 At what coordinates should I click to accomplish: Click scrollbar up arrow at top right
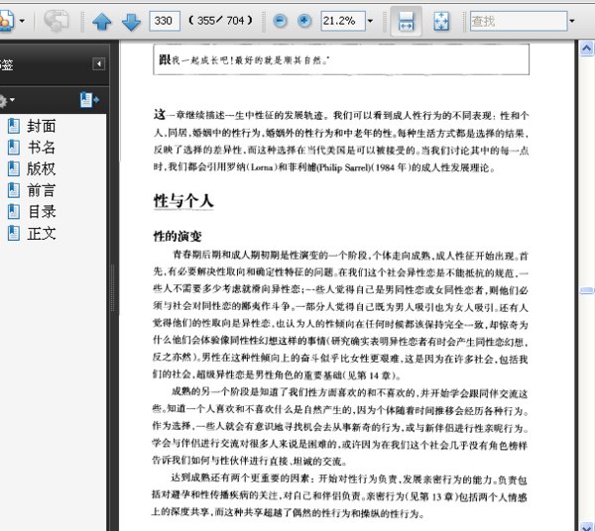click(587, 49)
